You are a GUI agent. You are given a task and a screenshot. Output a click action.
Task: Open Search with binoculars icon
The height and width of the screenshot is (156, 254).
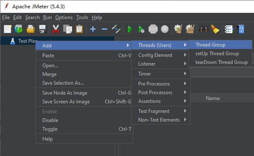(x=204, y=29)
